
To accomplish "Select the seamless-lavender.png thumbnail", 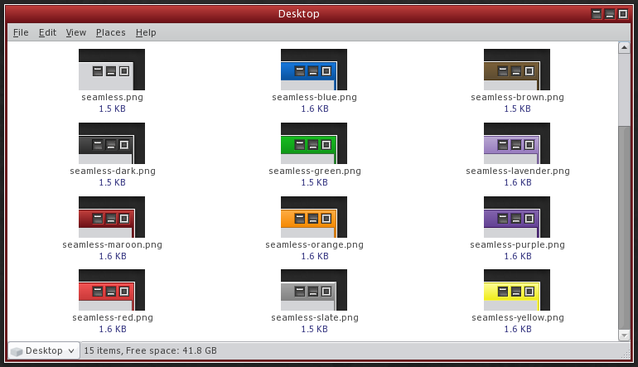I will click(x=517, y=143).
